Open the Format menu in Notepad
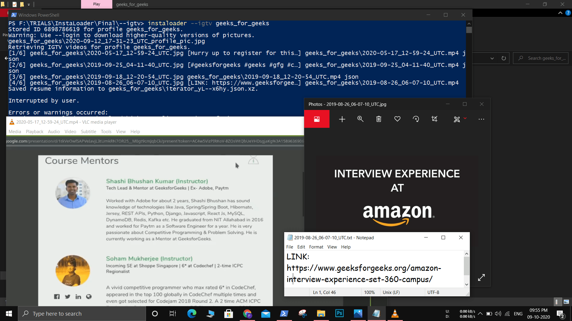 pyautogui.click(x=316, y=247)
